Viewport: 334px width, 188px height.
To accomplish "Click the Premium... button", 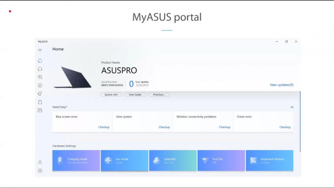I will click(159, 95).
